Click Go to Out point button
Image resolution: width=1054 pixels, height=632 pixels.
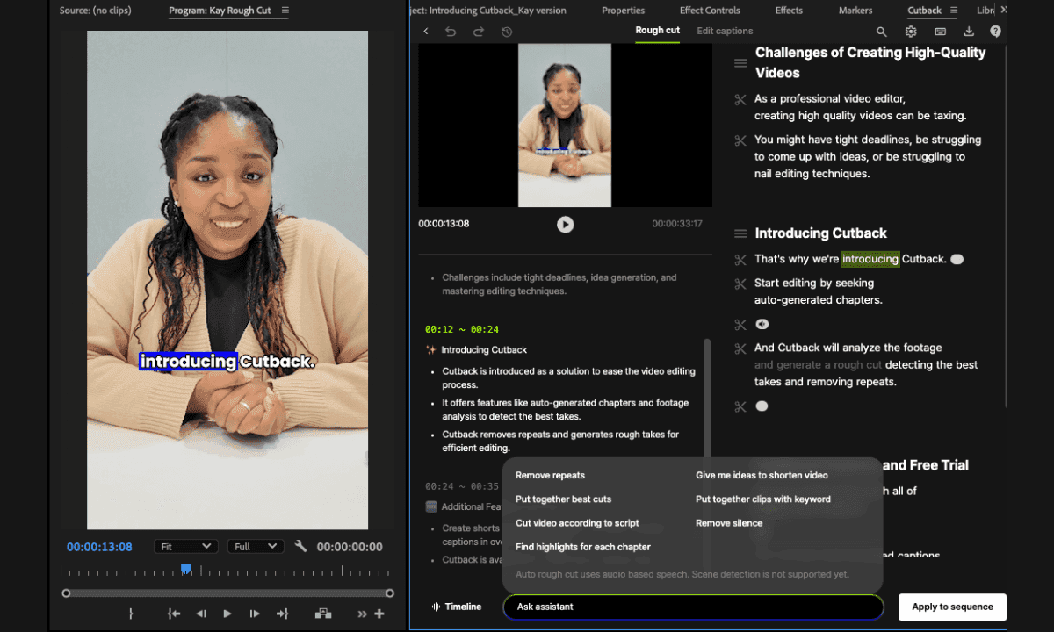point(282,614)
